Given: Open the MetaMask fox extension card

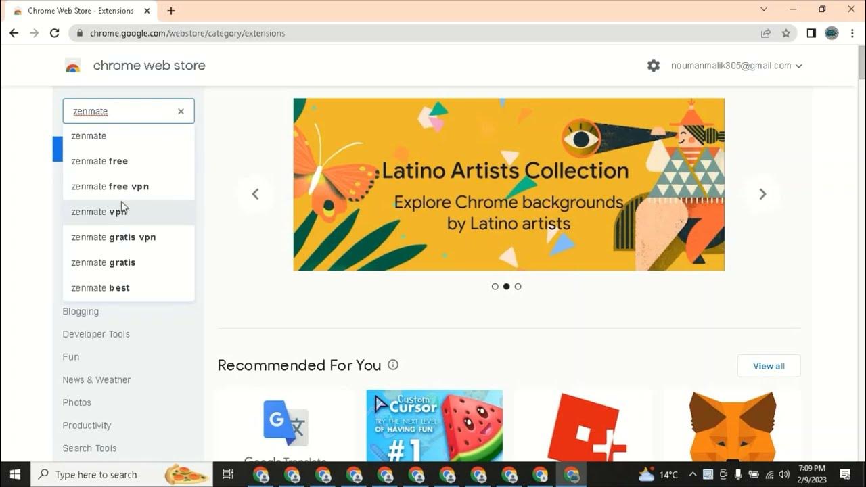Looking at the screenshot, I should coord(731,426).
